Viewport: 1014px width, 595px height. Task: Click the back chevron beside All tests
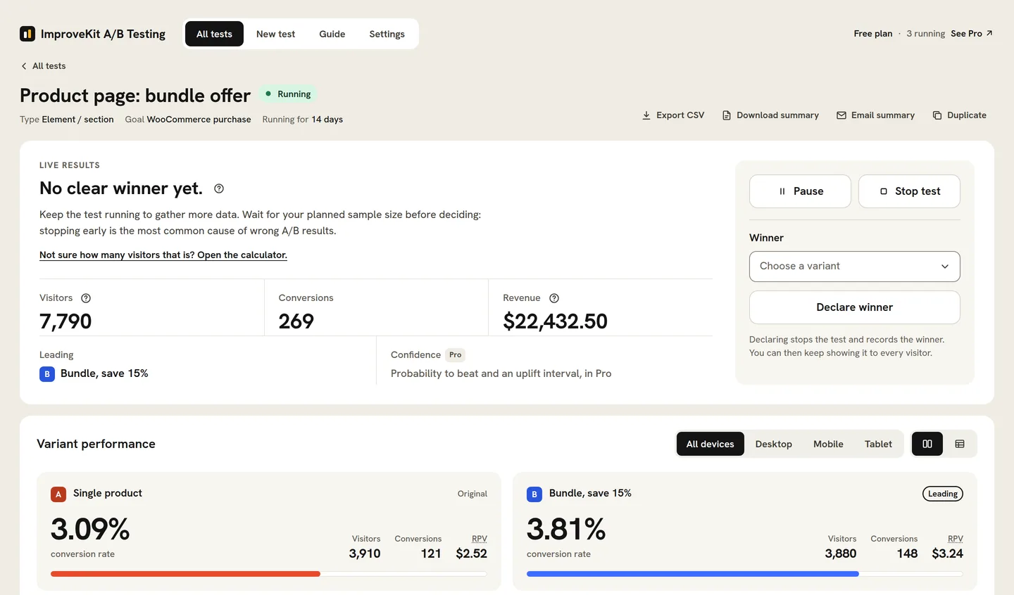24,66
